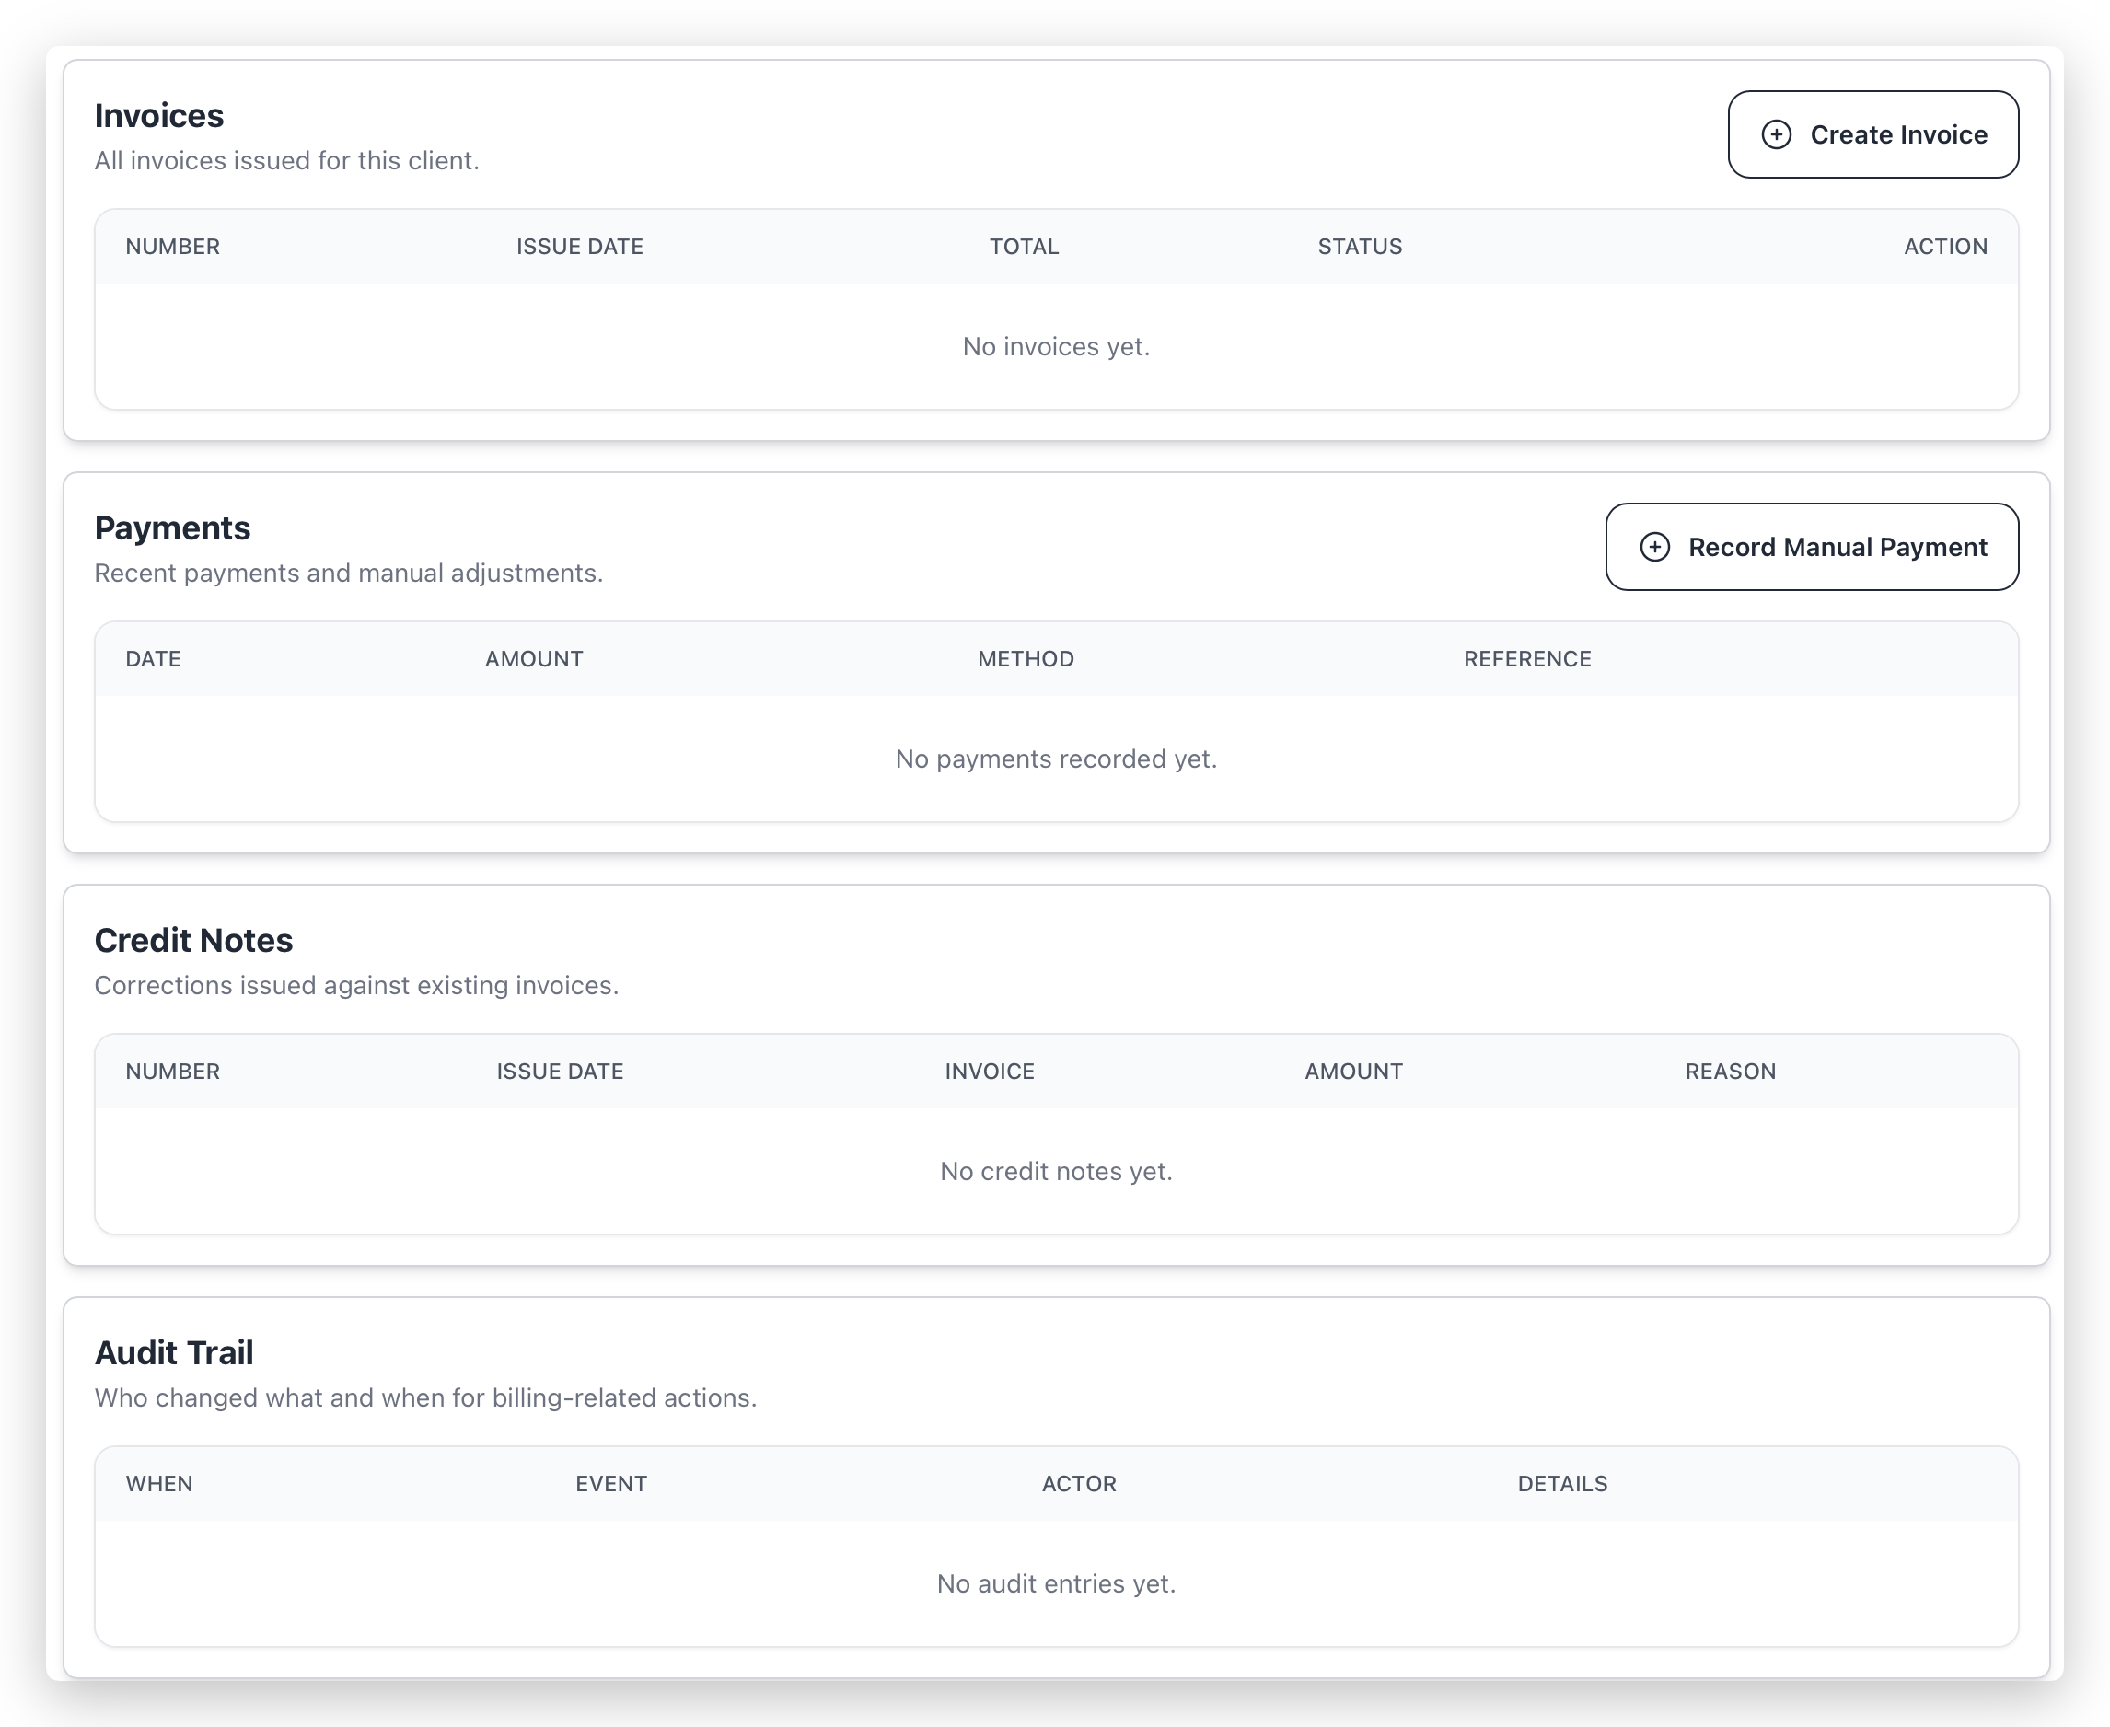Click the REFERENCE column header in Payments
2110x1727 pixels.
1527,658
